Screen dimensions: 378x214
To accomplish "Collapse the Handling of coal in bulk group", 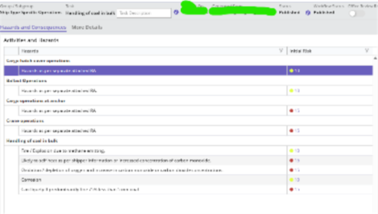I will click(32, 141).
